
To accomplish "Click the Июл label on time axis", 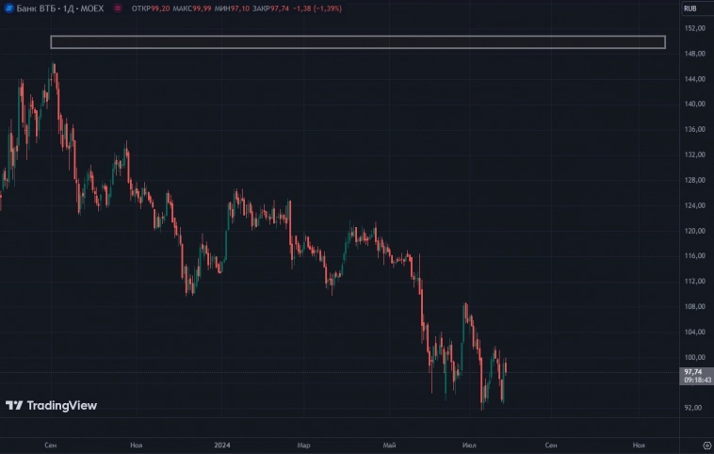I will pos(469,445).
